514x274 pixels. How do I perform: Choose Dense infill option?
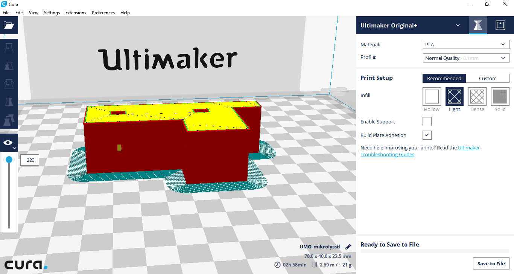[x=477, y=96]
